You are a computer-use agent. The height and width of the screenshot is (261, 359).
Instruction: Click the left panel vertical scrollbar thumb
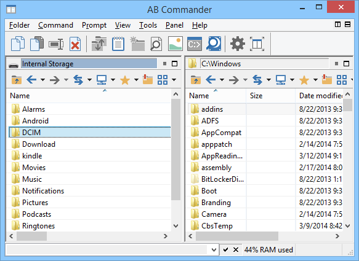point(176,150)
